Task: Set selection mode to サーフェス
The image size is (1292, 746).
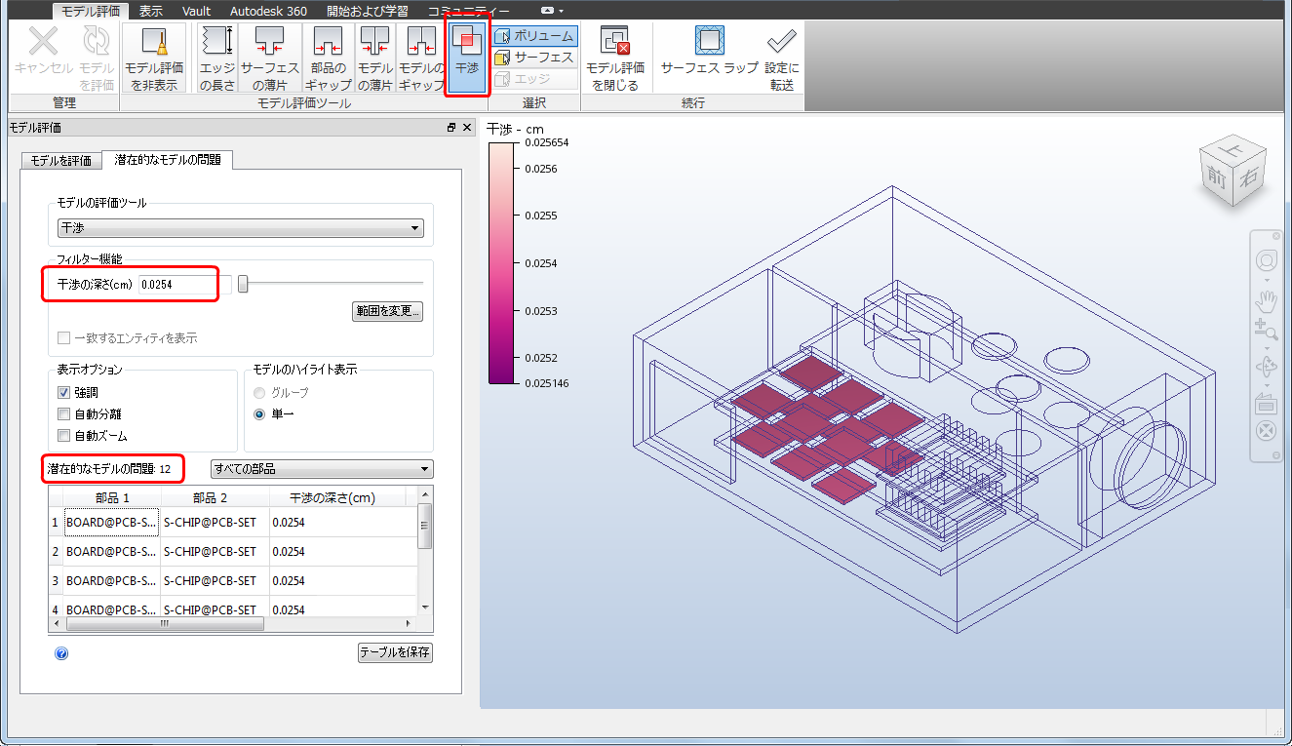Action: coord(534,58)
